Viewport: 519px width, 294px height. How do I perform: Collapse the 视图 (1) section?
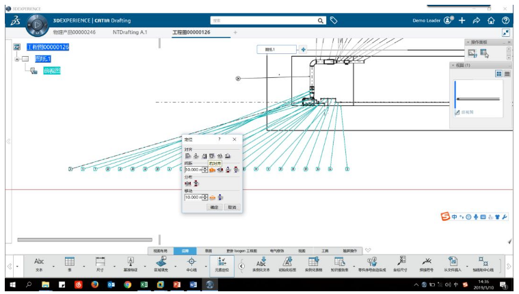(453, 66)
